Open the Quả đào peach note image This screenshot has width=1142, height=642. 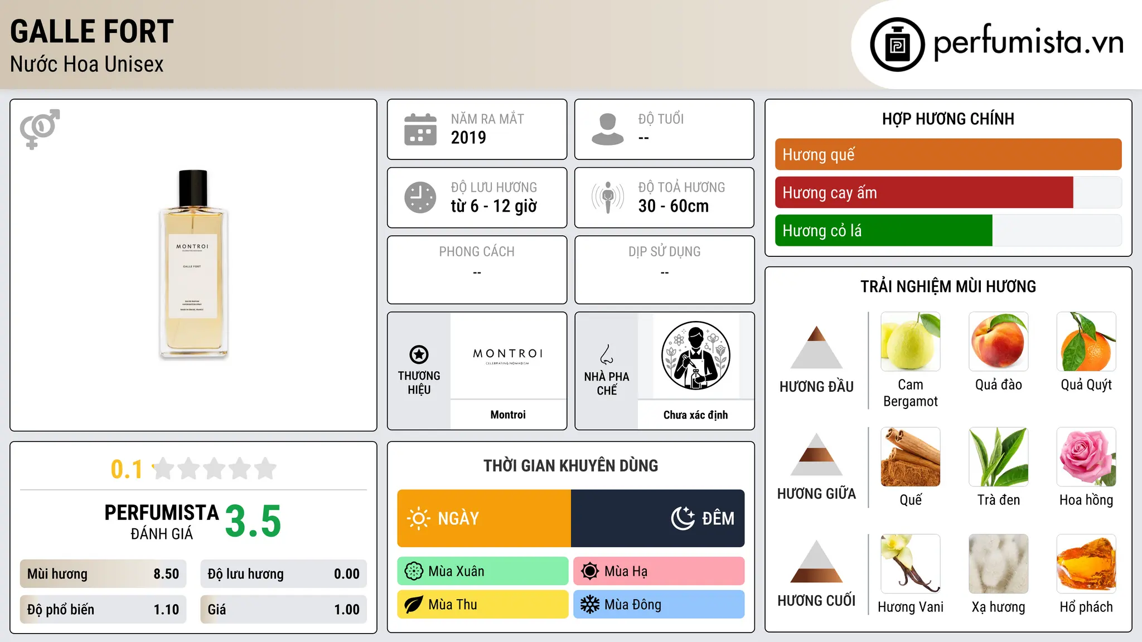pyautogui.click(x=999, y=342)
